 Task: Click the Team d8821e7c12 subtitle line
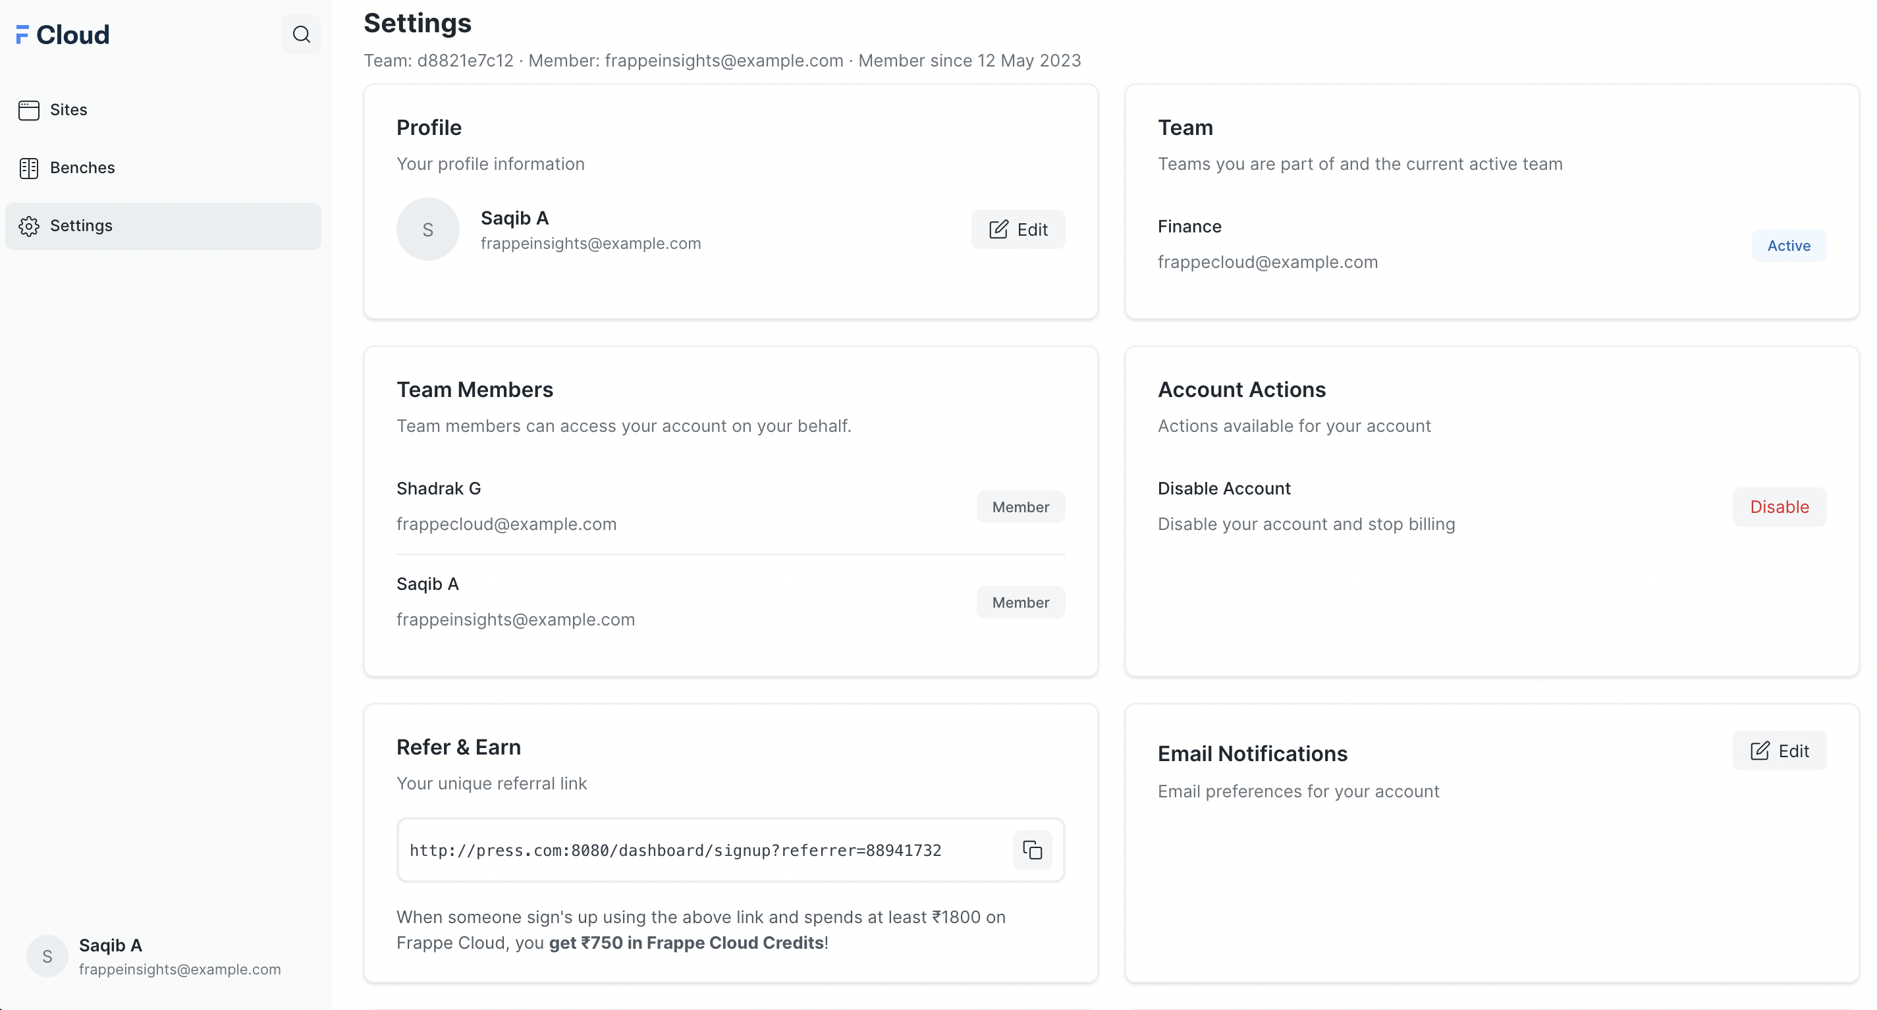[722, 61]
